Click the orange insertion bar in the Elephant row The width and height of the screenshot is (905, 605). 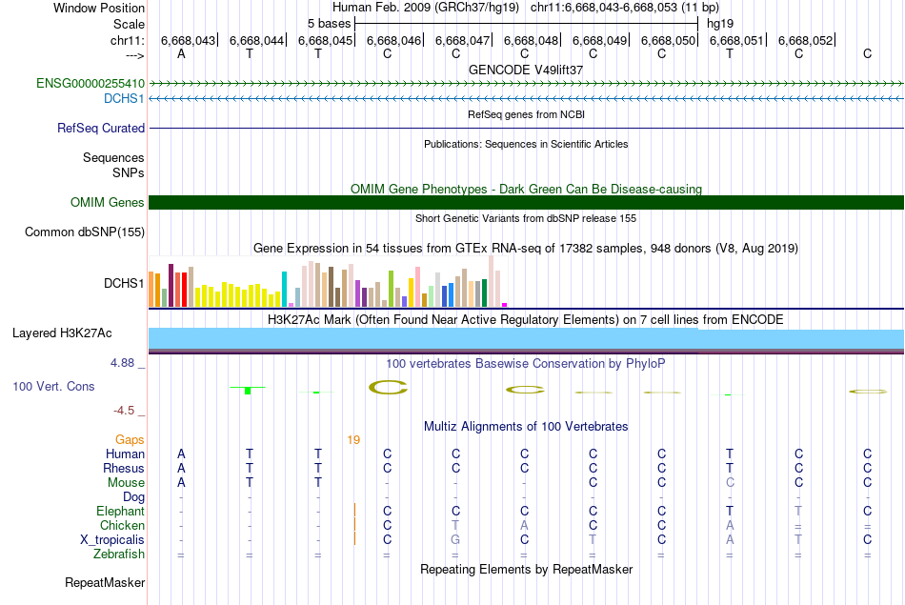click(354, 511)
